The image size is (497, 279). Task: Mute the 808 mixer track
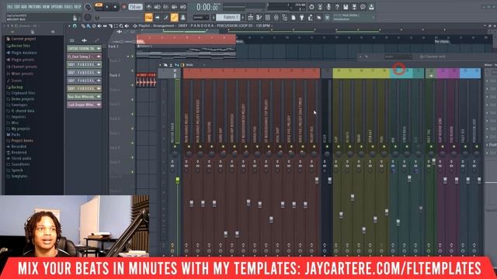[395, 146]
